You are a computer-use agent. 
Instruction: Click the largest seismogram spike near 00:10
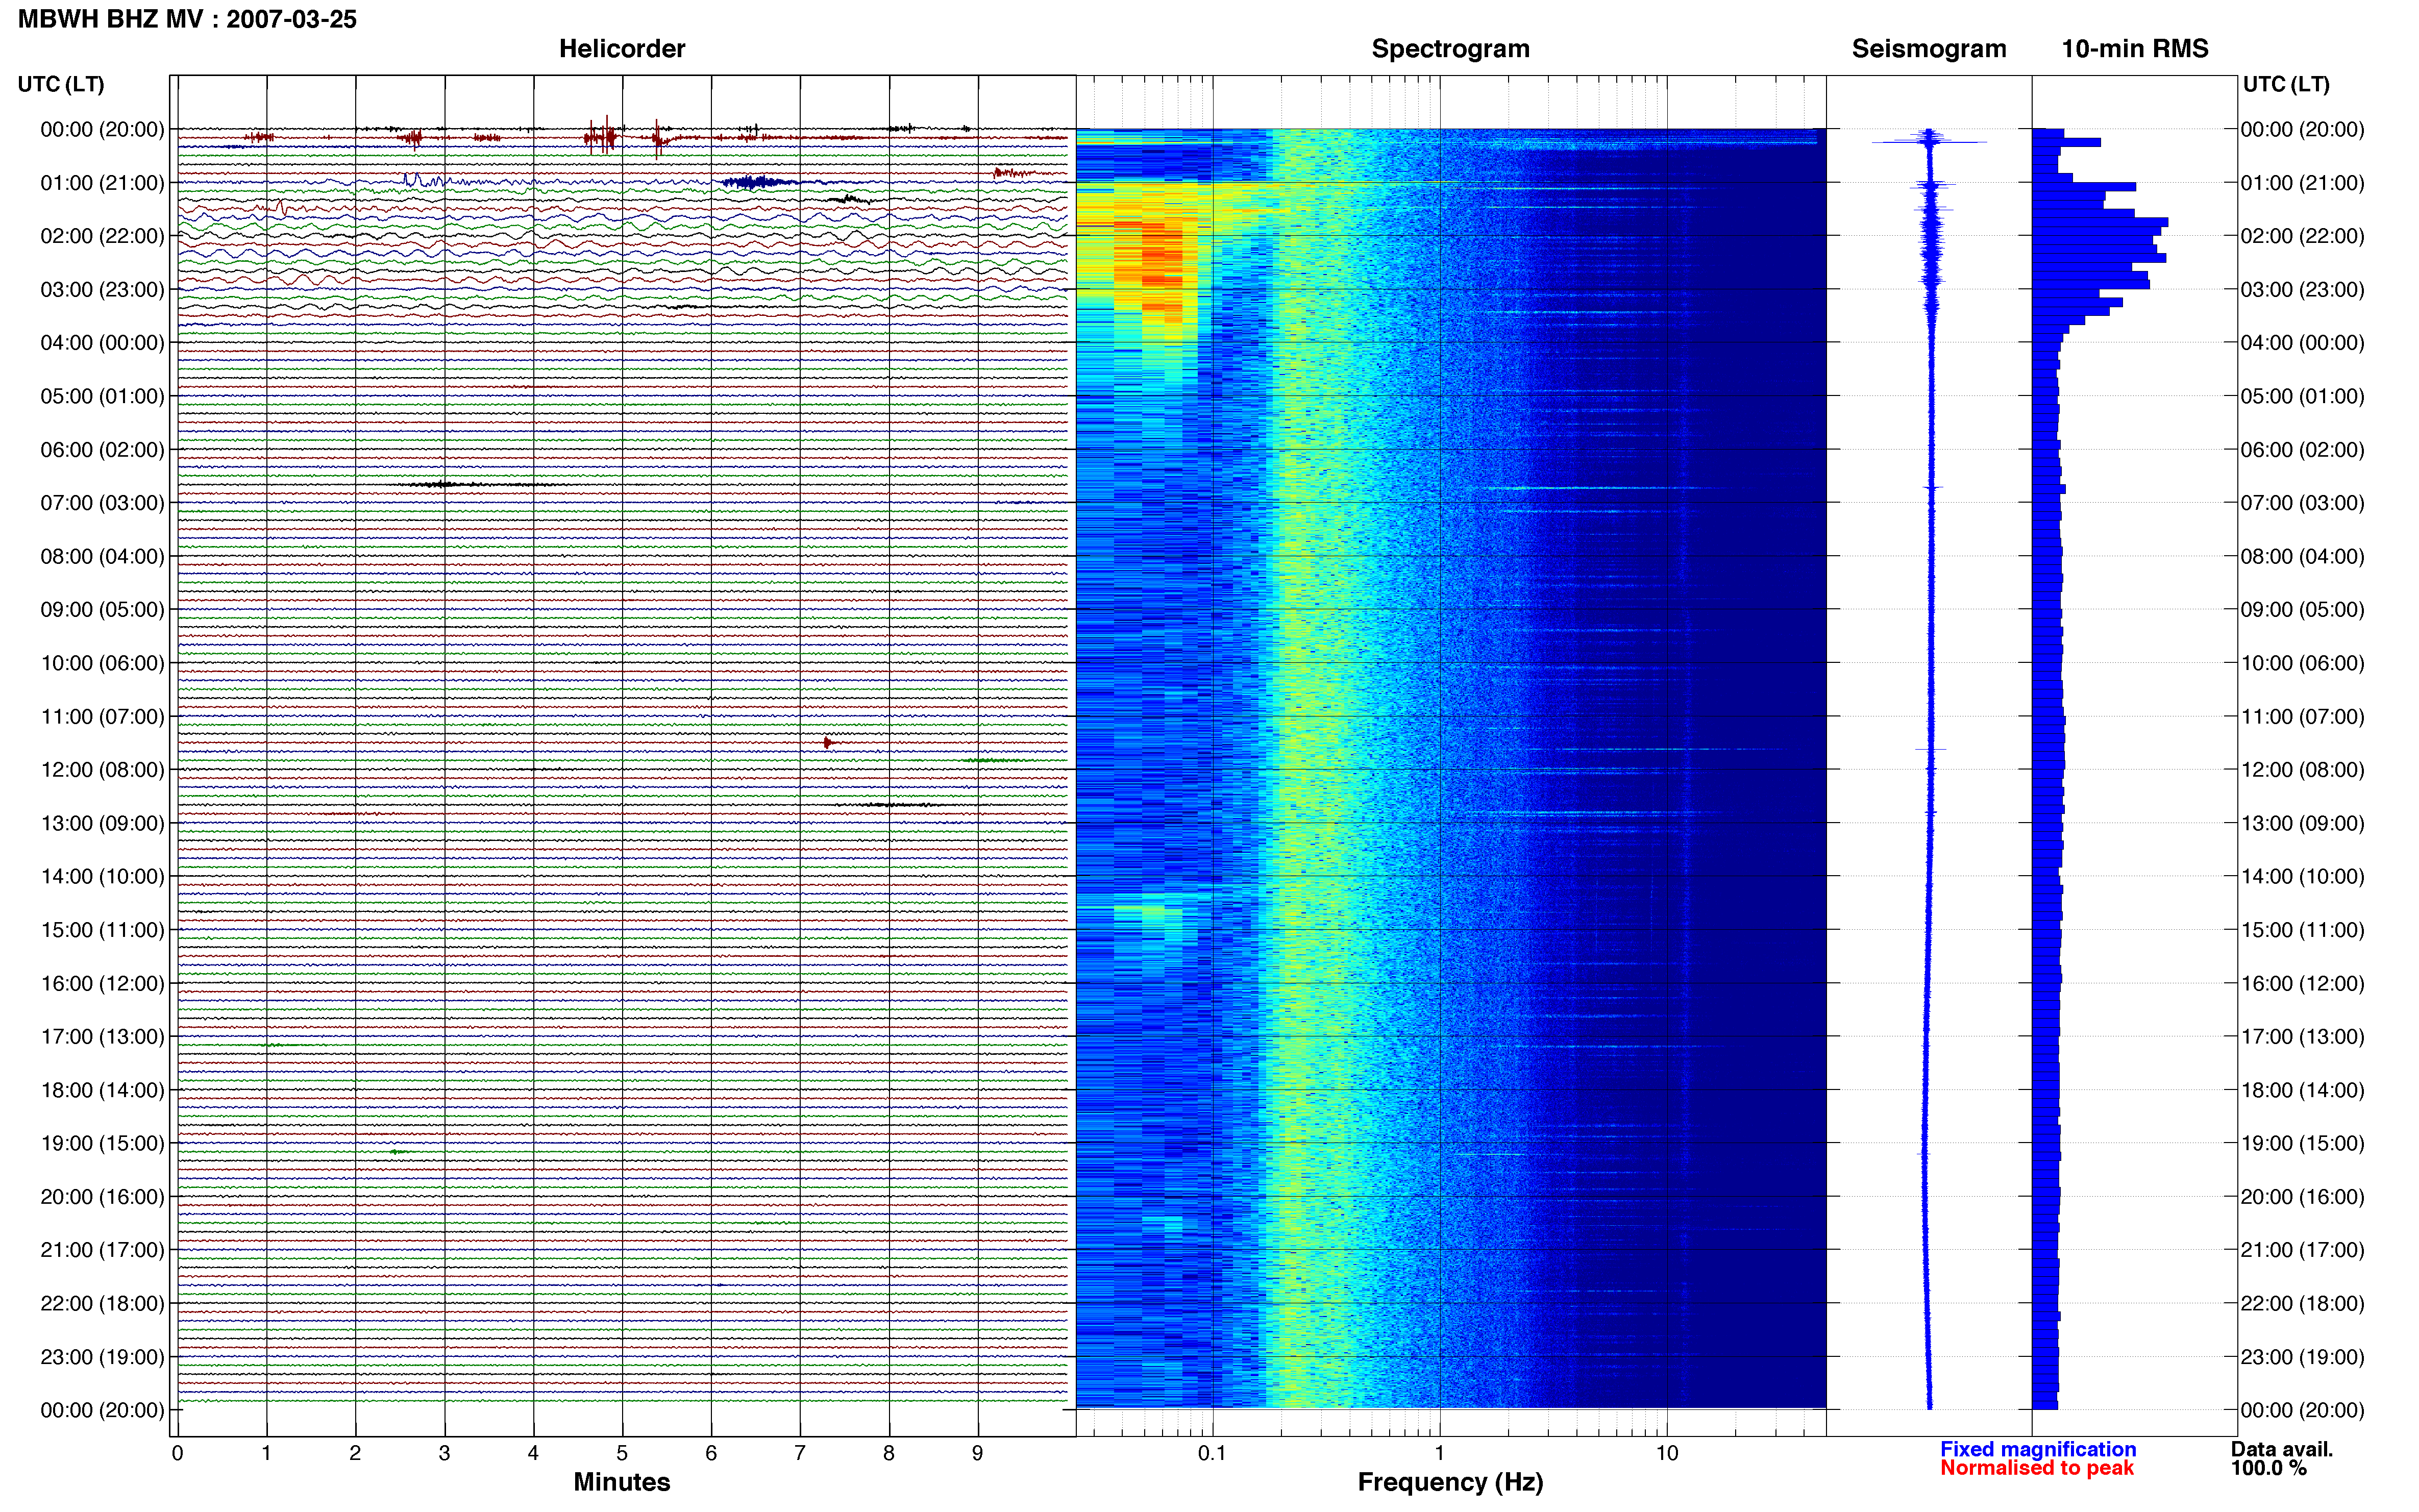click(1929, 142)
